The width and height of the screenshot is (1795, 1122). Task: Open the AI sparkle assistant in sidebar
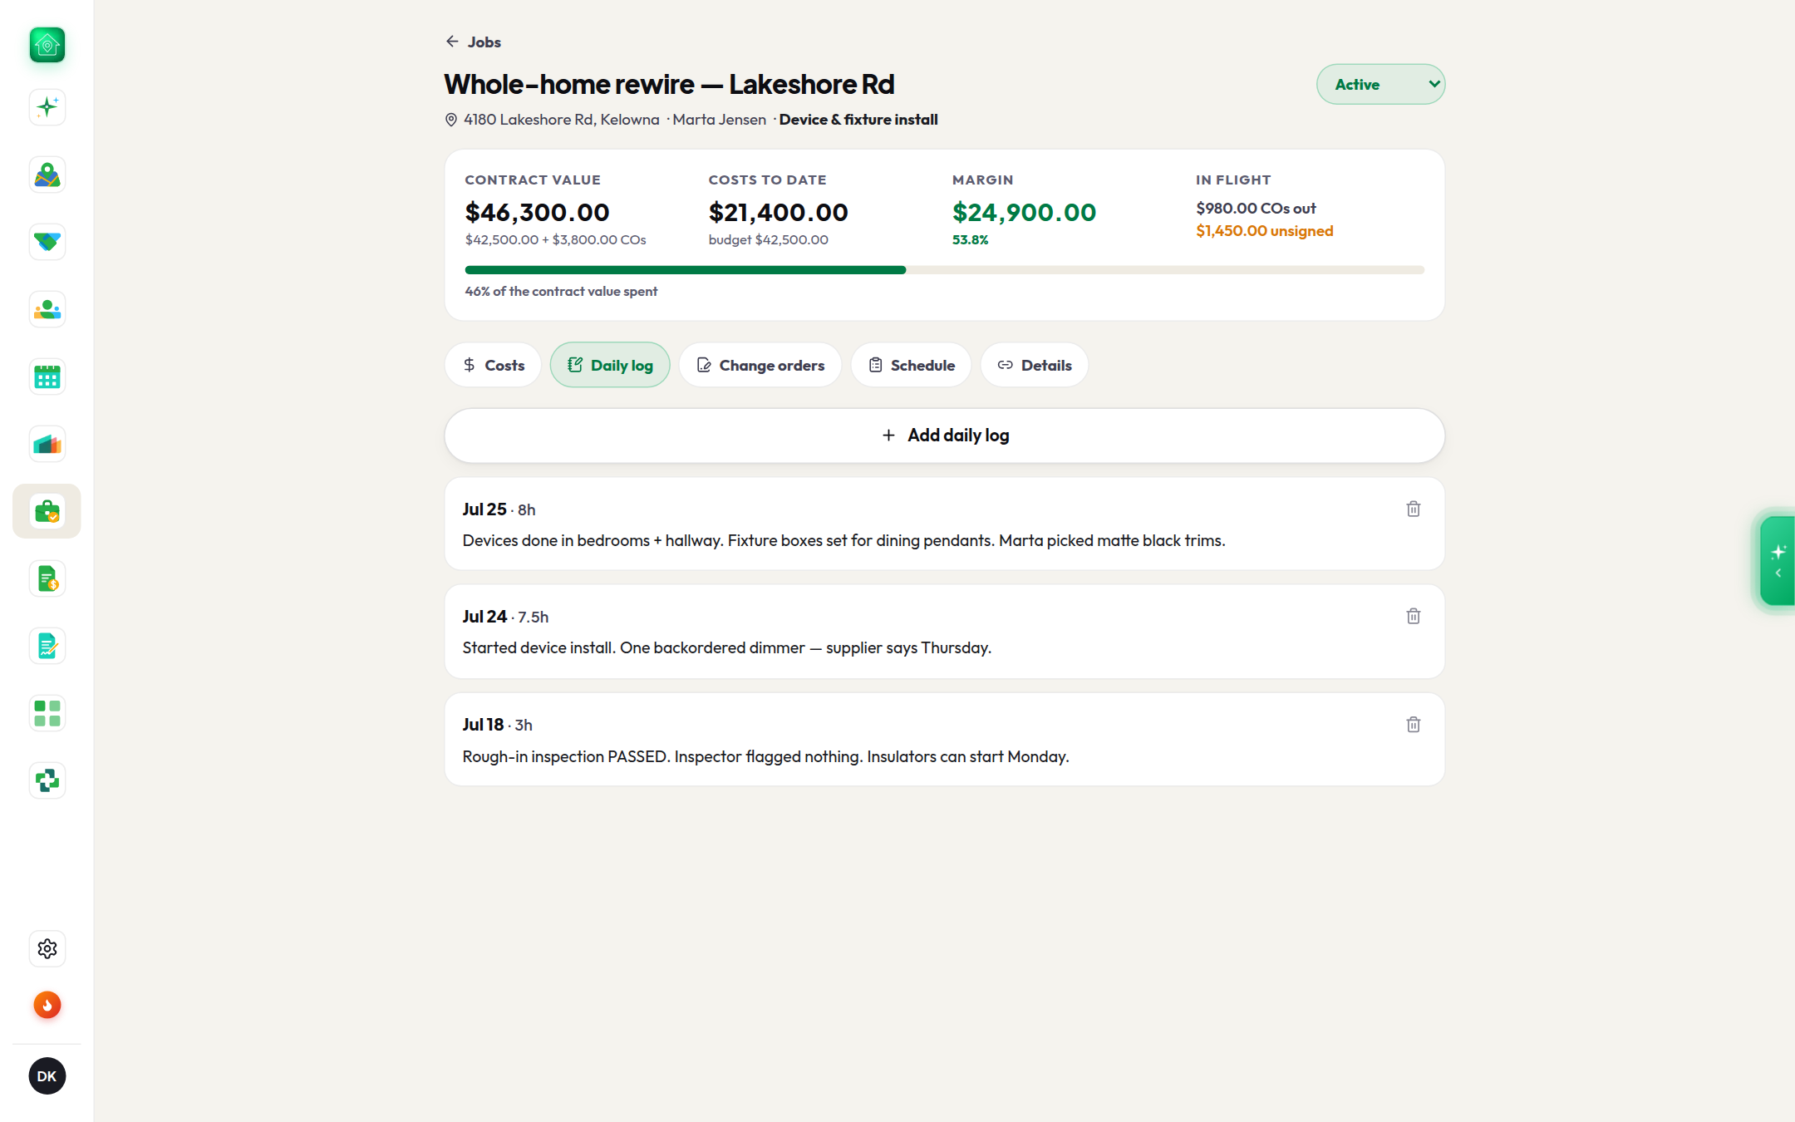[47, 107]
